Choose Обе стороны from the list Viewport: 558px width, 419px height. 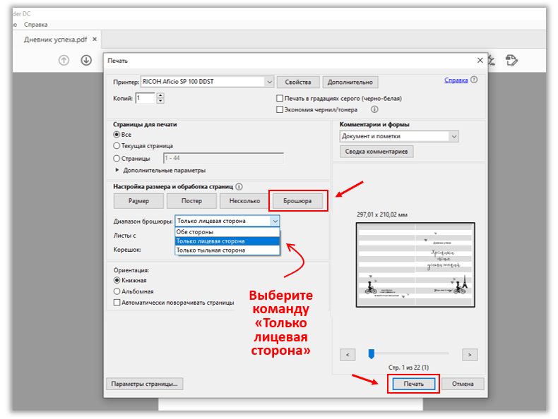(x=227, y=232)
